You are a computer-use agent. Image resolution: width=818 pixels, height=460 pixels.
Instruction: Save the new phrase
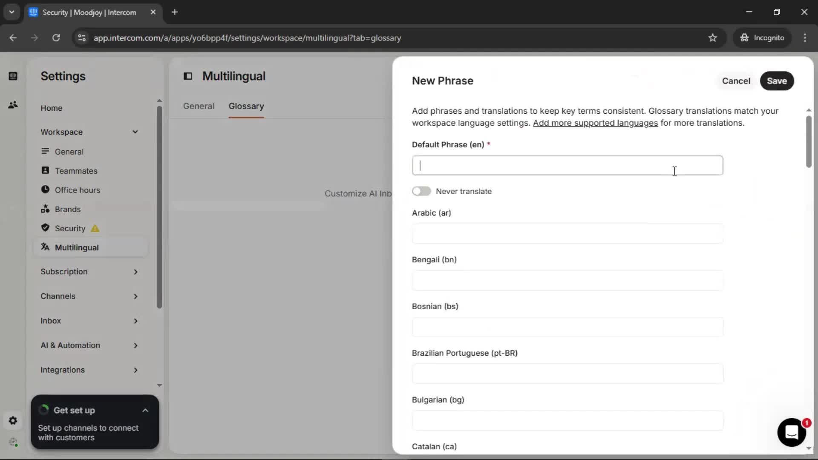click(777, 81)
